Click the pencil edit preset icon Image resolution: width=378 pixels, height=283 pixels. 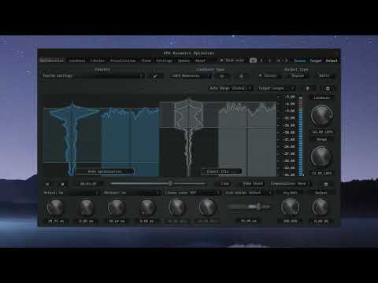click(155, 76)
